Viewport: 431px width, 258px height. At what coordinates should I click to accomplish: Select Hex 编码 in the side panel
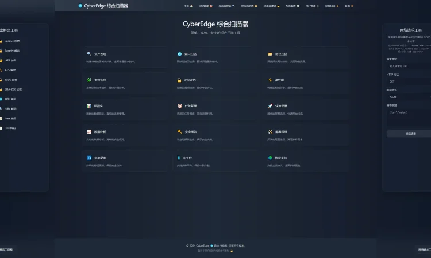[10, 119]
